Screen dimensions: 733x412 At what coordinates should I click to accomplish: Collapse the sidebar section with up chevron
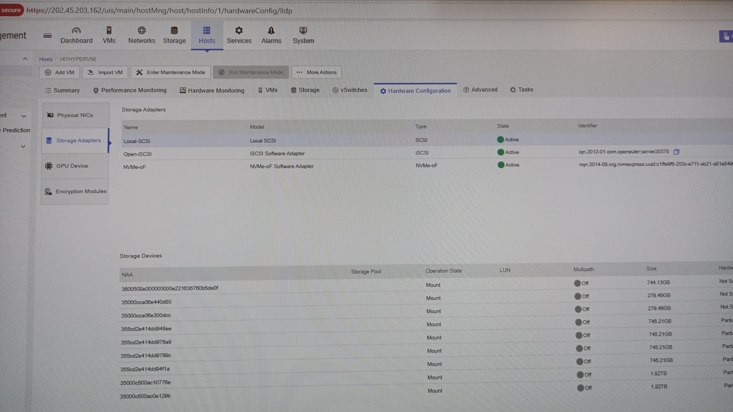point(25,59)
